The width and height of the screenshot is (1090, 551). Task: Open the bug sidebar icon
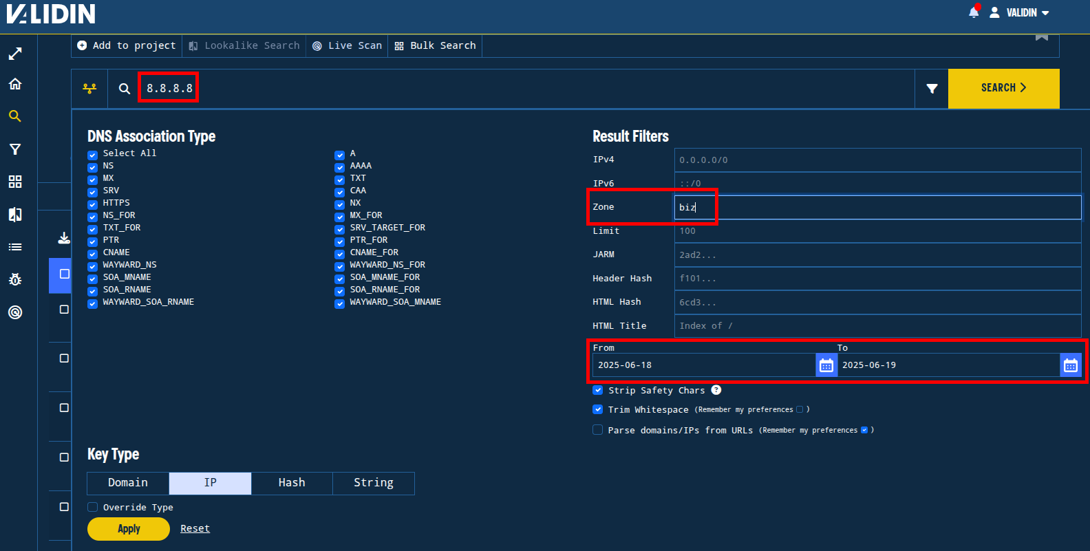15,279
